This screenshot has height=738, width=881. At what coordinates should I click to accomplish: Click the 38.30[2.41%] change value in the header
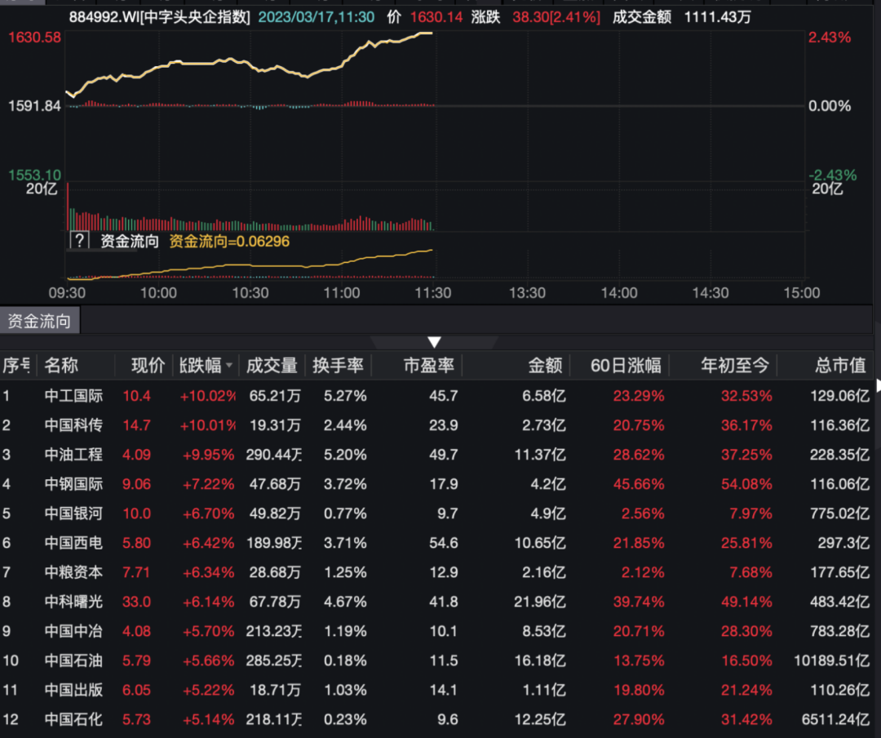click(556, 17)
